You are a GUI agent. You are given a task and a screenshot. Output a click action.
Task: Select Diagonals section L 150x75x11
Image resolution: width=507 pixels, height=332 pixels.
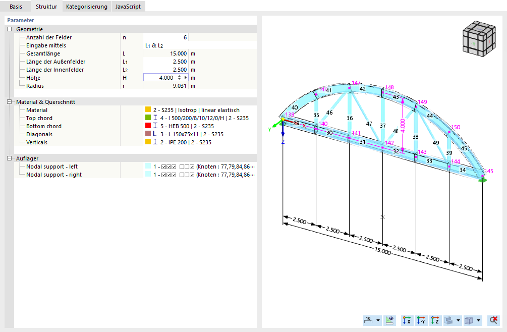tap(192, 134)
